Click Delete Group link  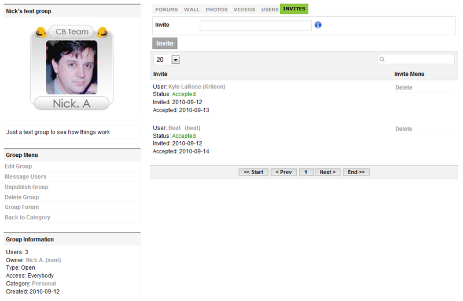(21, 197)
